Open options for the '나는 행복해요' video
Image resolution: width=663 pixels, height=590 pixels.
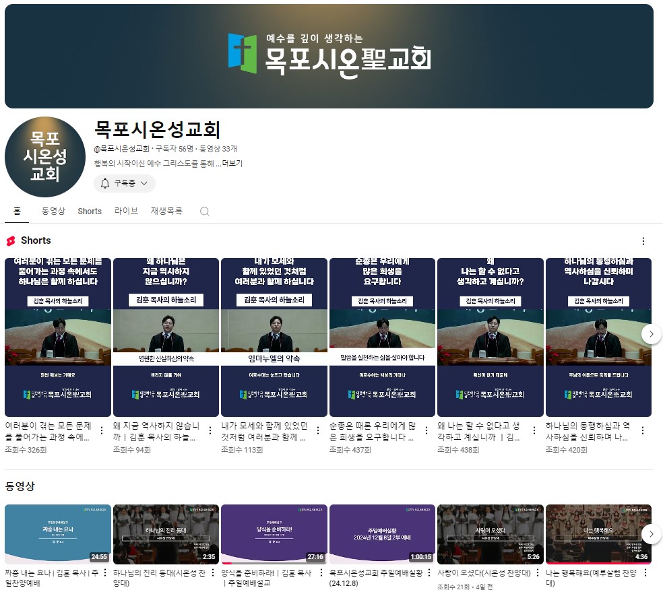pos(645,572)
